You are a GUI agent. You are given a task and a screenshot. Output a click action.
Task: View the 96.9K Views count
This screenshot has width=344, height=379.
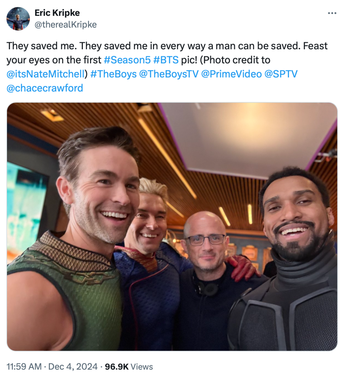click(129, 367)
